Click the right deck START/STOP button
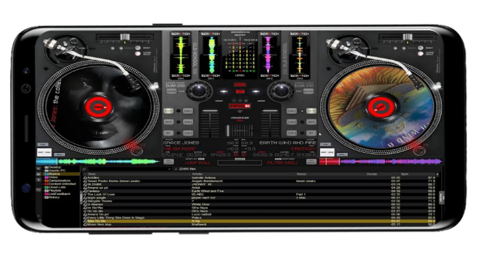The height and width of the screenshot is (258, 477). click(x=327, y=152)
